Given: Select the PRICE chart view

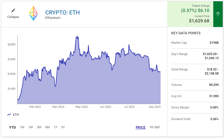Looking at the screenshot, I should (141, 127).
